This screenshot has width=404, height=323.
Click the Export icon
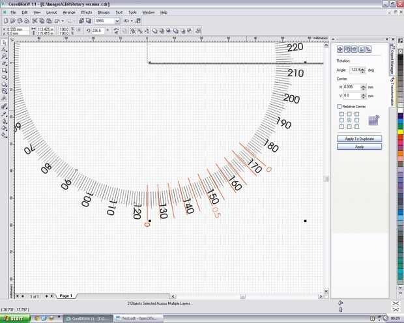coord(89,21)
